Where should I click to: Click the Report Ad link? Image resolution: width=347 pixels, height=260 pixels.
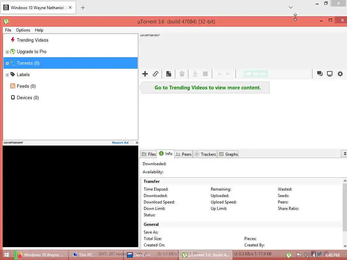coord(120,143)
